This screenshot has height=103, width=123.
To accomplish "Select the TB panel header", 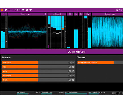I will pyautogui.click(x=70, y=14).
